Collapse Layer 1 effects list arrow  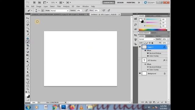pyautogui.click(x=167, y=47)
